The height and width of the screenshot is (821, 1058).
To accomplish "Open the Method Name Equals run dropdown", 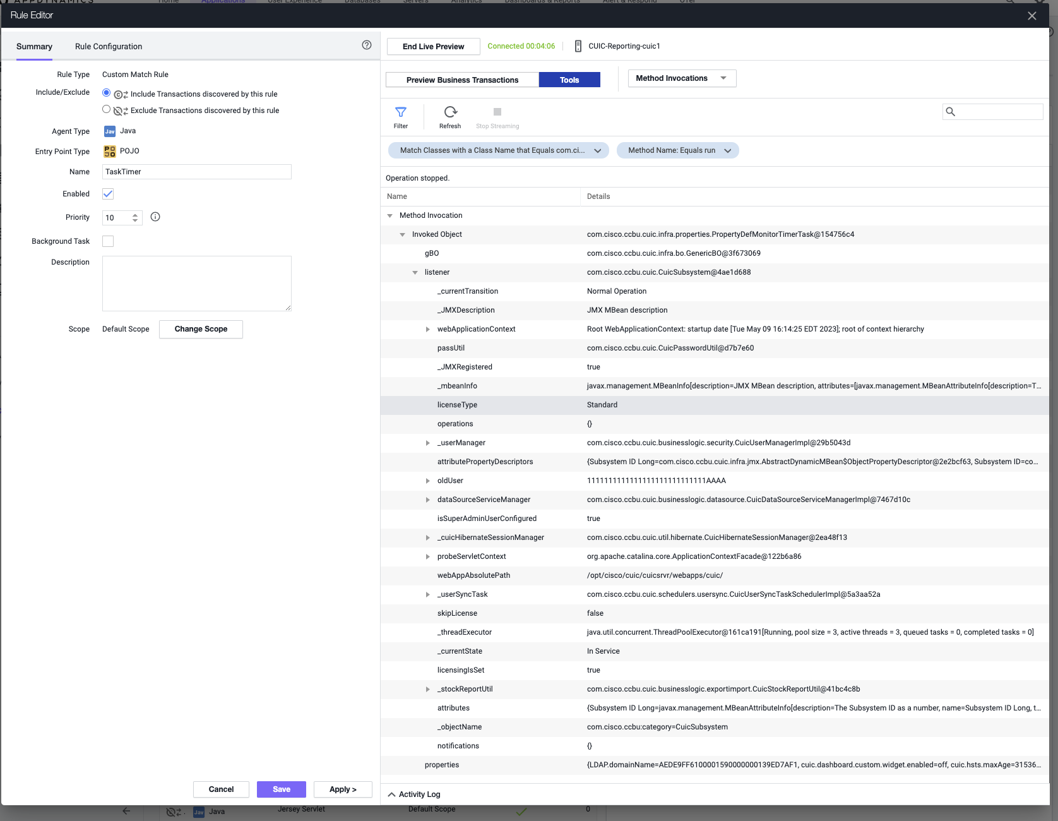I will (677, 150).
